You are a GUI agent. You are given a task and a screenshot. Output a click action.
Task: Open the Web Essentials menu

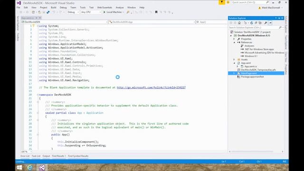[104, 8]
